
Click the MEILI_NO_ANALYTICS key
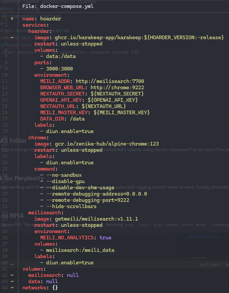click(67, 238)
